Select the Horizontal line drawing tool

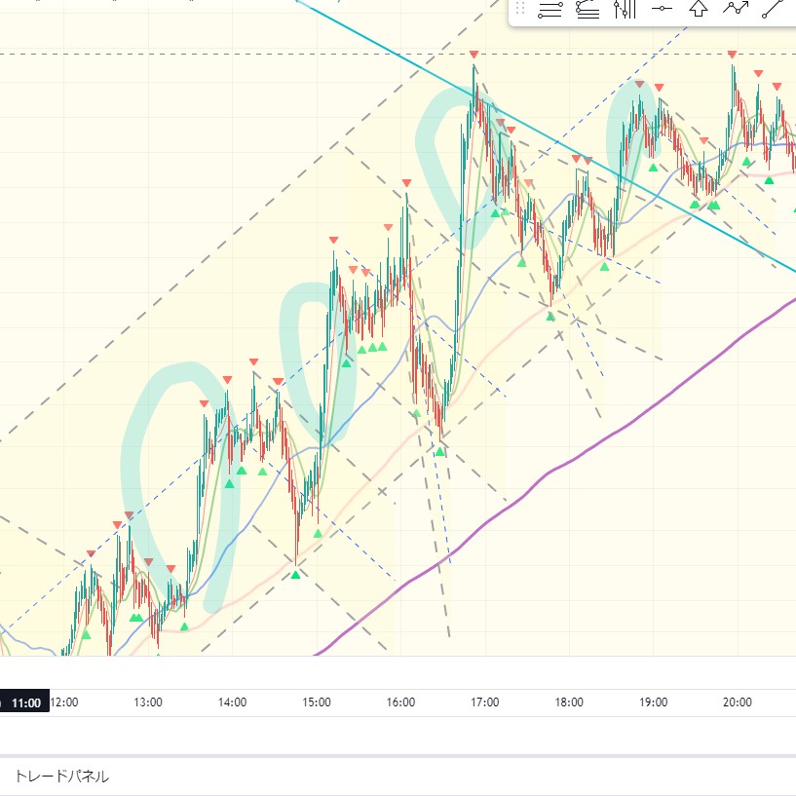tap(662, 10)
